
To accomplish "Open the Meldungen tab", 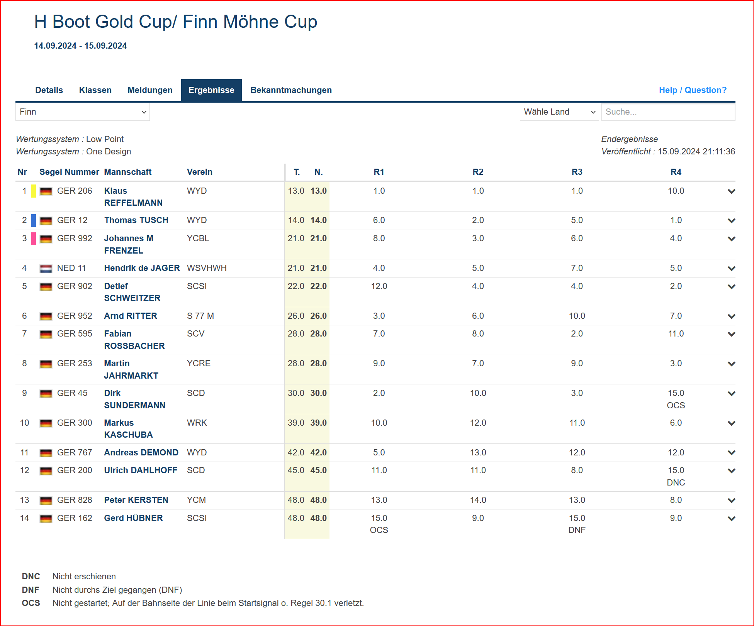I will [150, 90].
